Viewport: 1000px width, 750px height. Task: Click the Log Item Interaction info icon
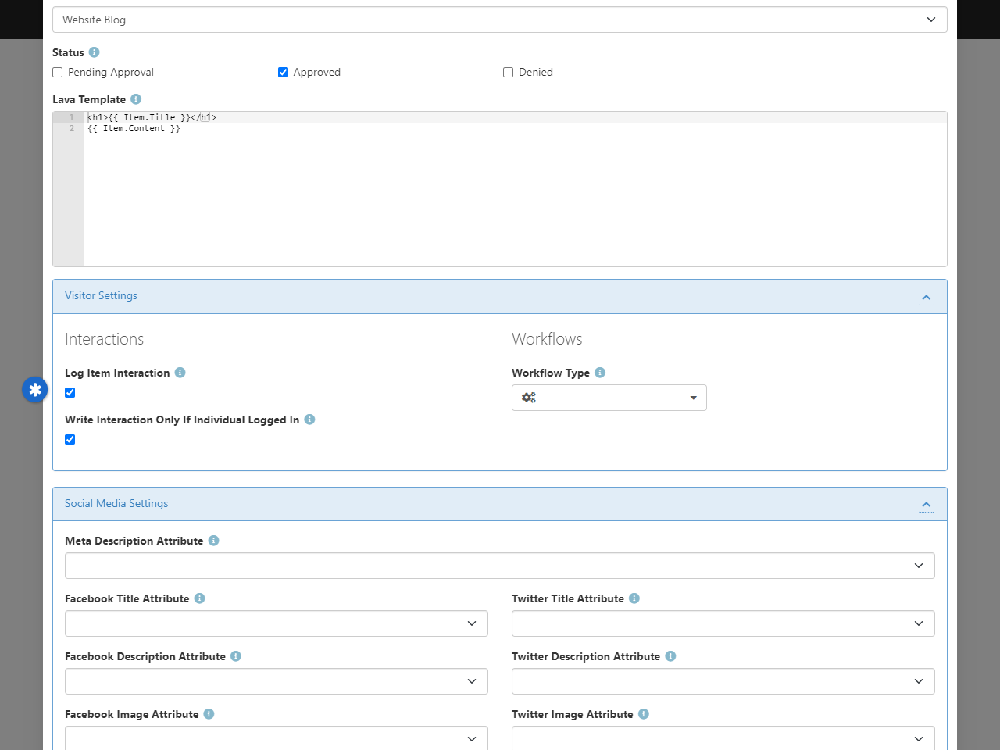tap(180, 373)
